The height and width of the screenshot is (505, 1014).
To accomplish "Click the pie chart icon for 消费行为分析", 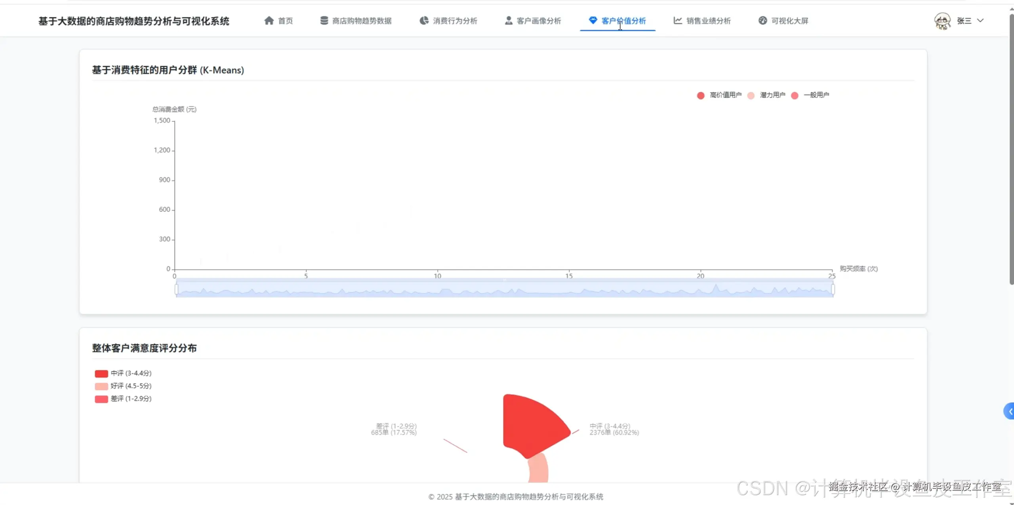I will tap(424, 21).
